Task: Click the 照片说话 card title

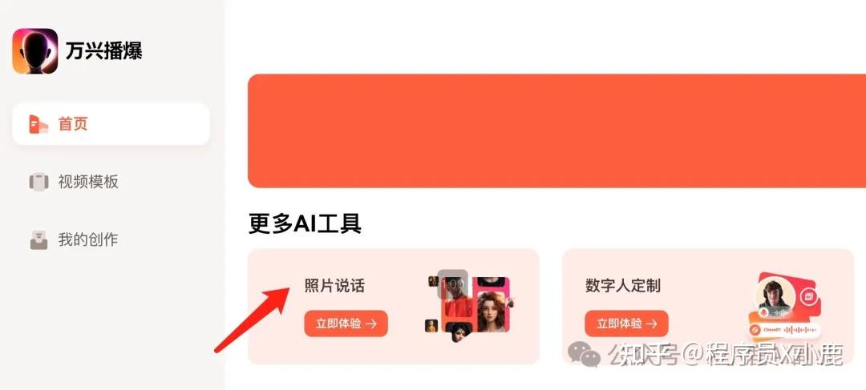Action: click(334, 286)
